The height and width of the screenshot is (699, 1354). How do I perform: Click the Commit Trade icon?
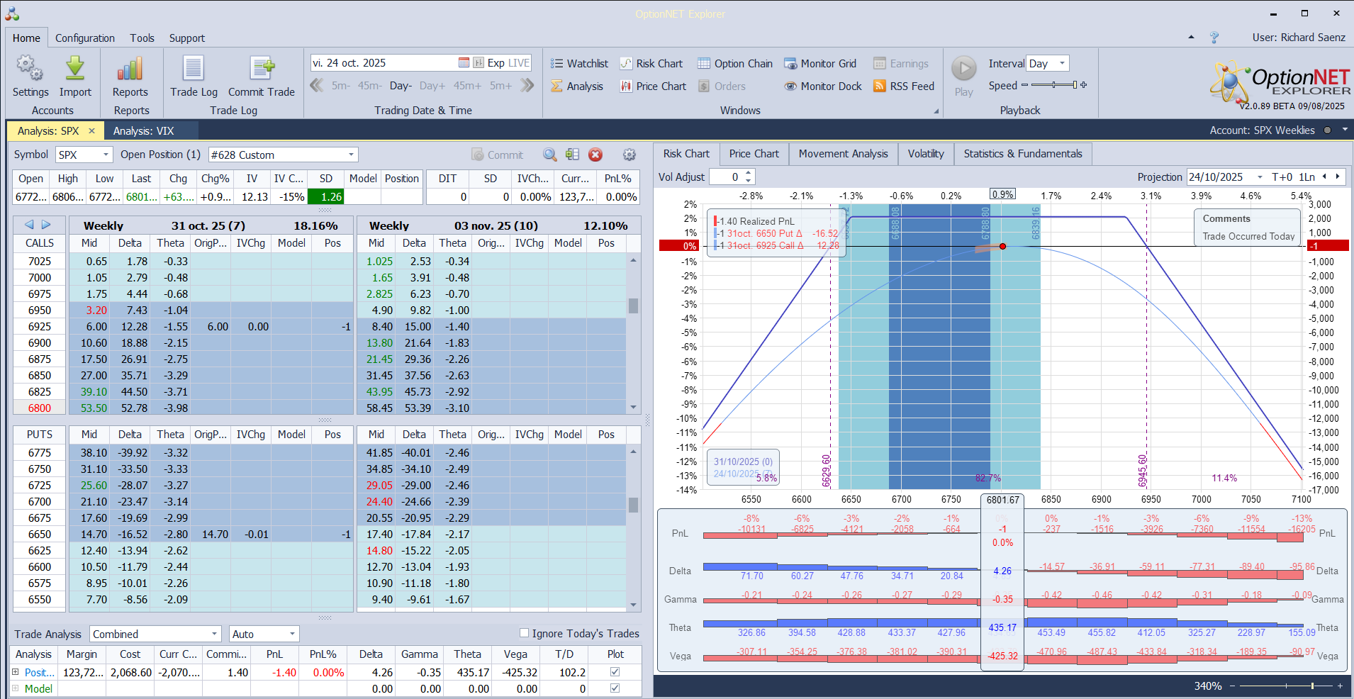coord(262,69)
